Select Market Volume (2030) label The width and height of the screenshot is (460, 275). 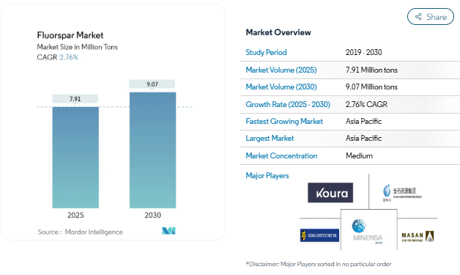(x=281, y=87)
